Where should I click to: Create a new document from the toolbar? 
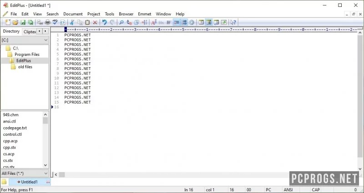coord(8,22)
